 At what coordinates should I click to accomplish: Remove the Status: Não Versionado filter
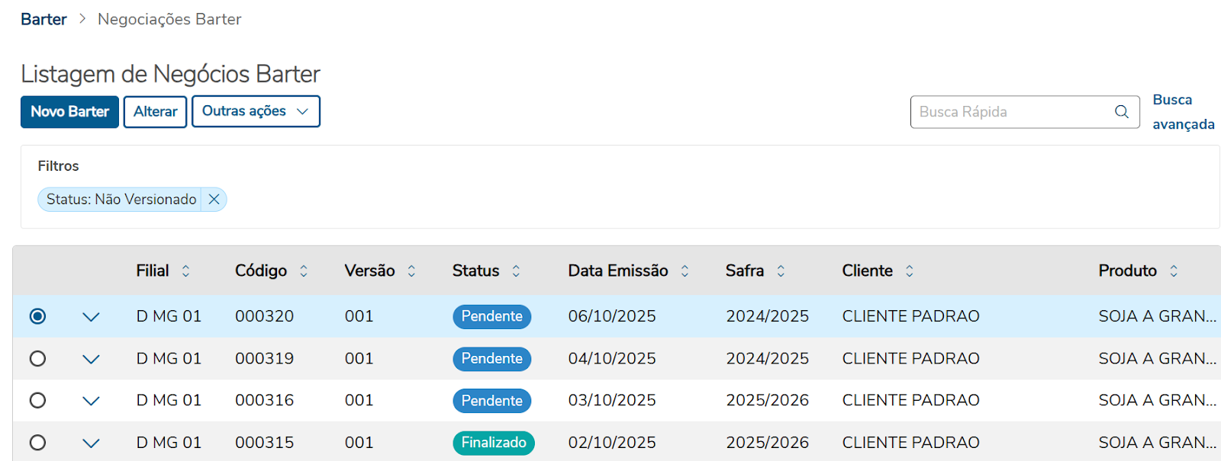214,200
